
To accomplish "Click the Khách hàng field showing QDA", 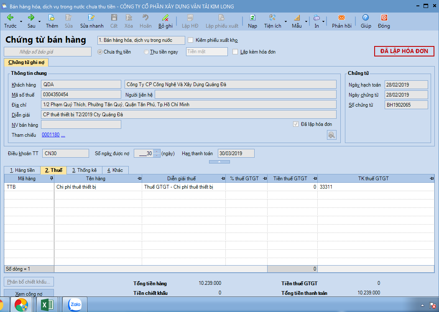I will [x=81, y=84].
